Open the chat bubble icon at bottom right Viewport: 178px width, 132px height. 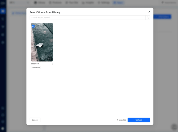(174, 127)
